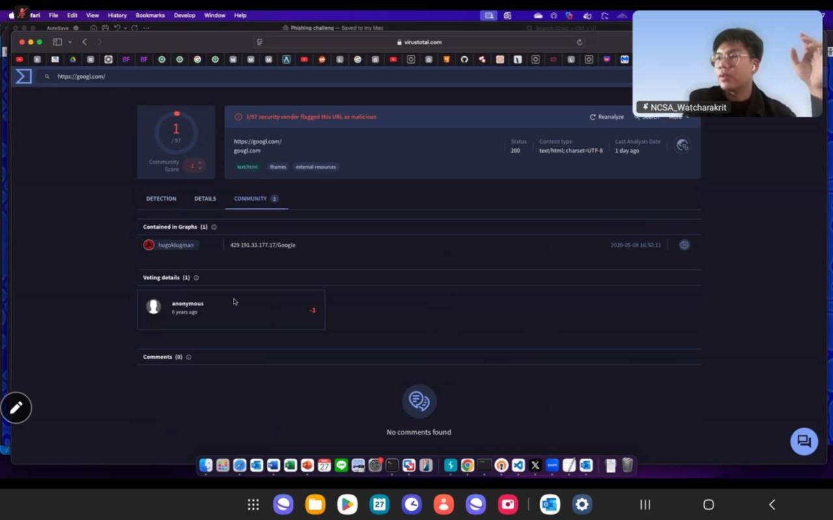
Task: Open Google Chrome from the macOS dock
Action: coord(467,465)
